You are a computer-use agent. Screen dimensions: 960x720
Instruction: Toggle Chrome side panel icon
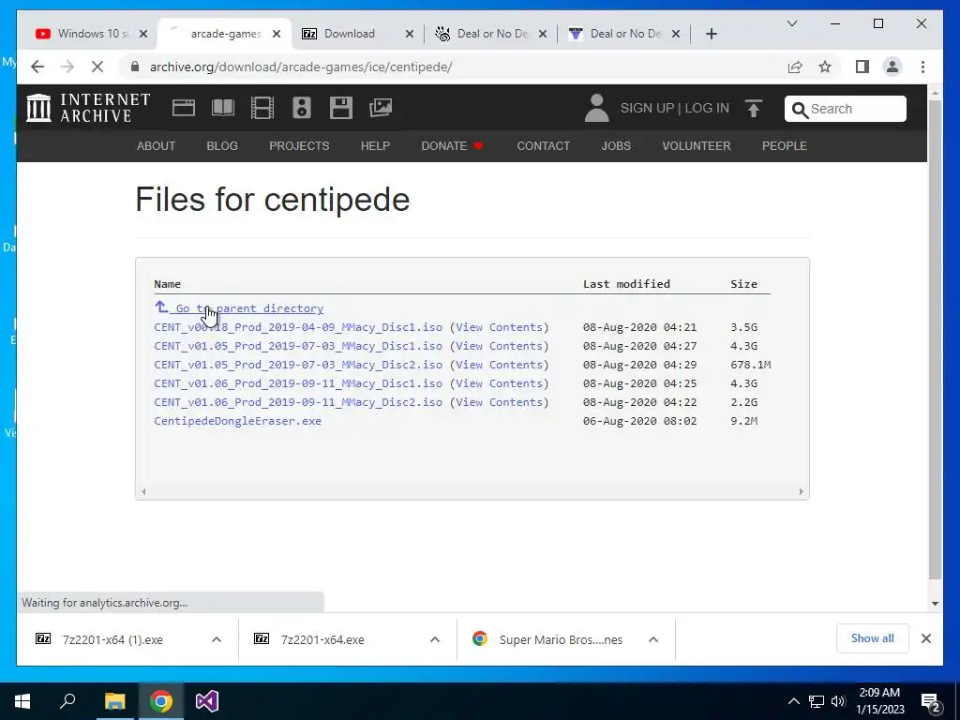tap(862, 67)
